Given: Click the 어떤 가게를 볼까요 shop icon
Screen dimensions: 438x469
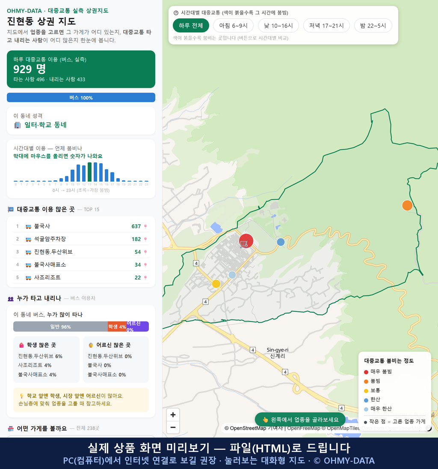Looking at the screenshot, I should (x=11, y=428).
